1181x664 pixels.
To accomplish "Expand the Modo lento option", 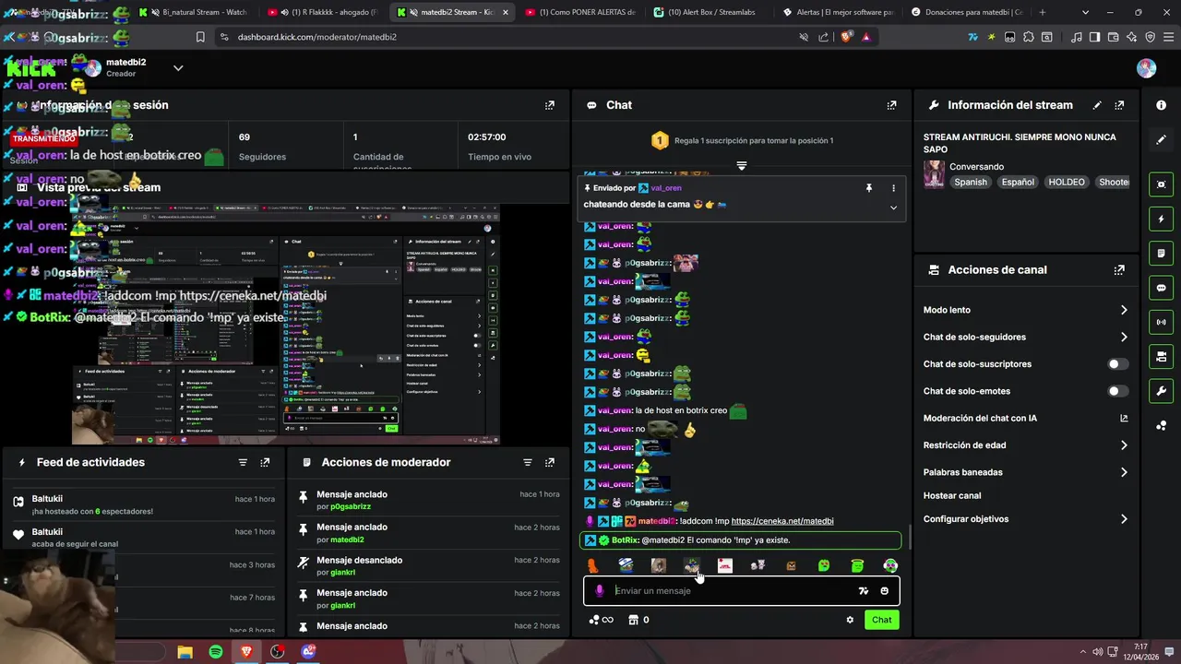I will click(1124, 310).
